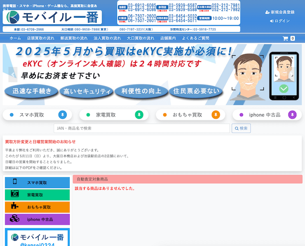This screenshot has height=246, width=305.
Task: Click the 新規会員登録 link
Action: pos(280,12)
